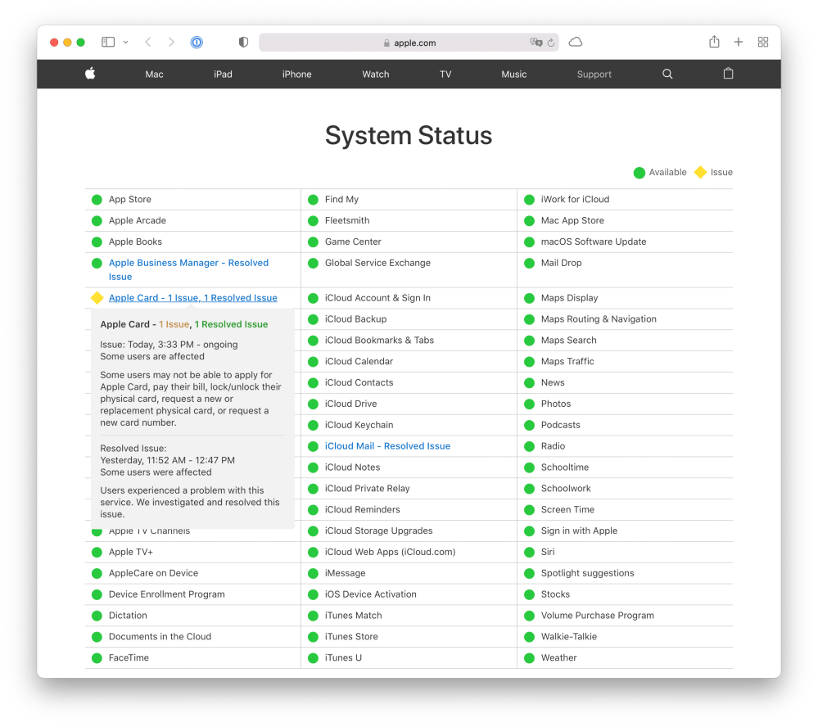This screenshot has width=818, height=727.
Task: Expand Apple Business Manager resolved issue
Action: pos(188,264)
